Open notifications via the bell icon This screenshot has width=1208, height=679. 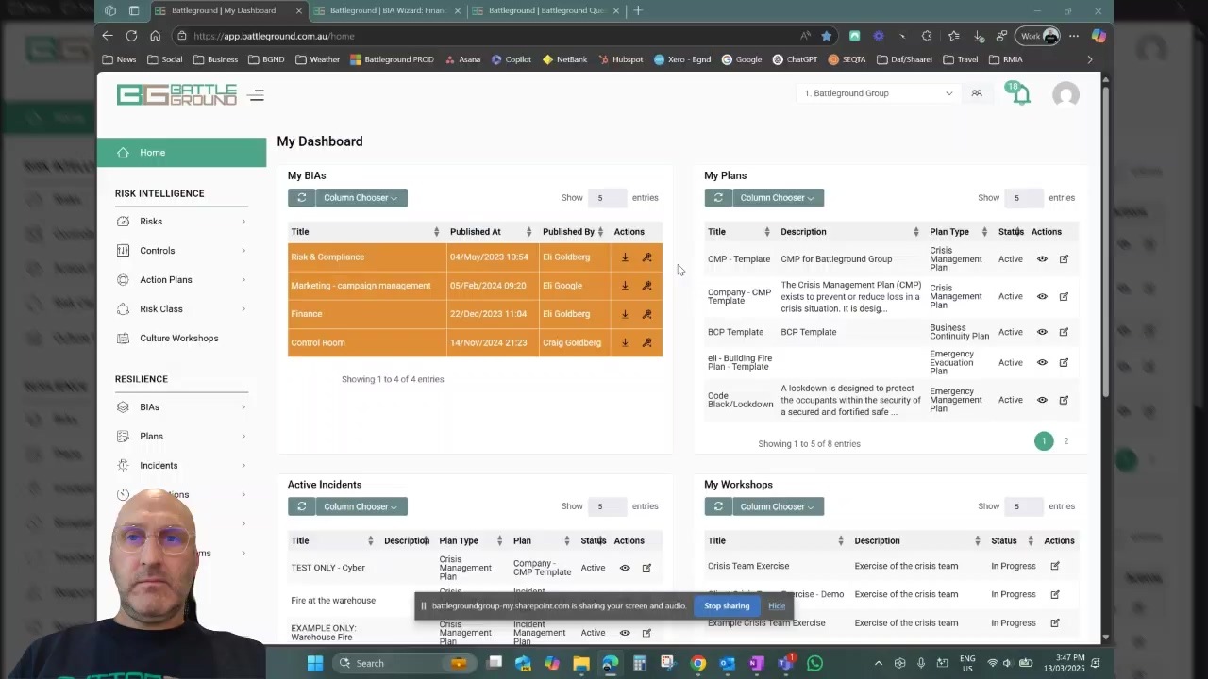[1016, 92]
